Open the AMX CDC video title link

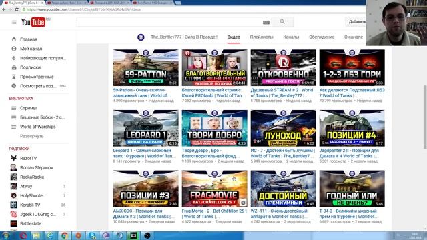[x=144, y=213]
